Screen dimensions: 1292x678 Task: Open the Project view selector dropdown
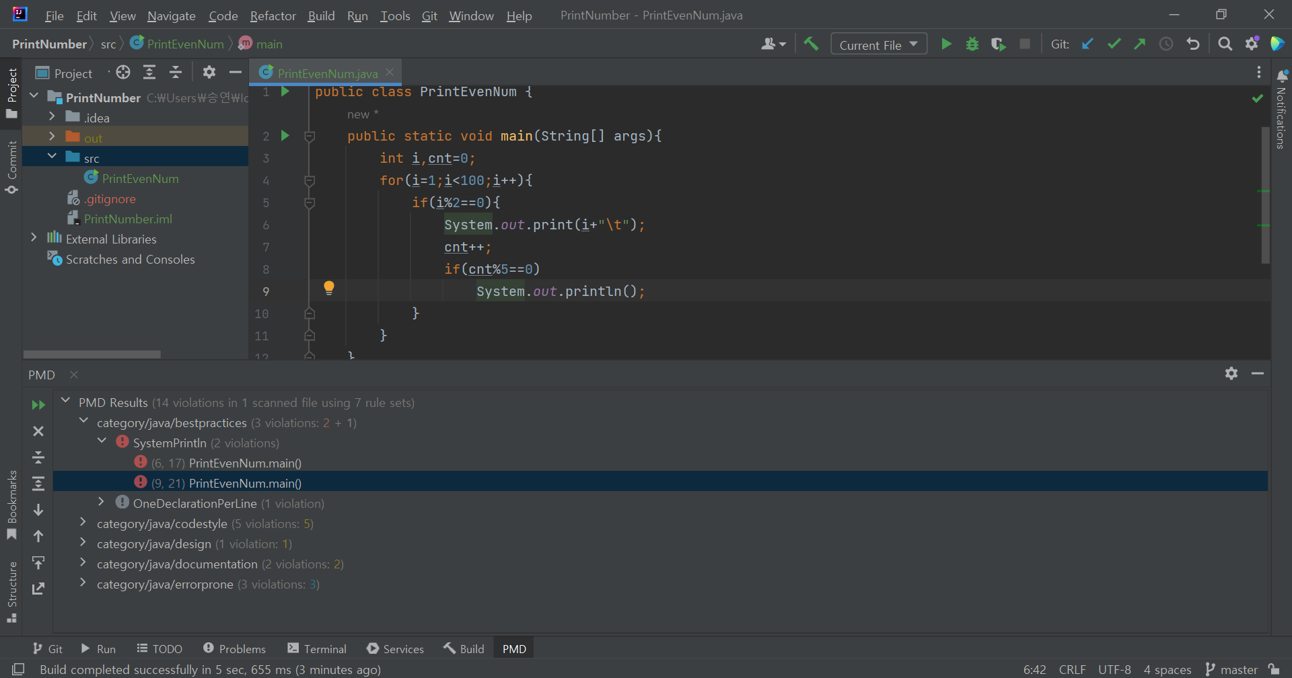pyautogui.click(x=73, y=73)
